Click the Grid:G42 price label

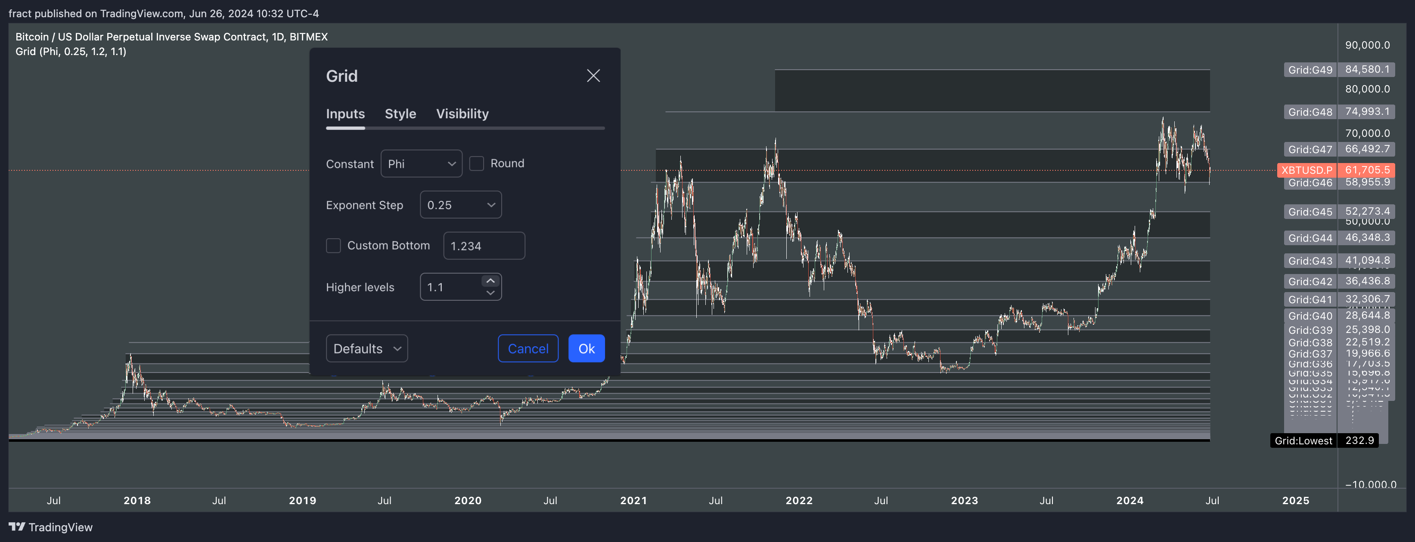1310,281
